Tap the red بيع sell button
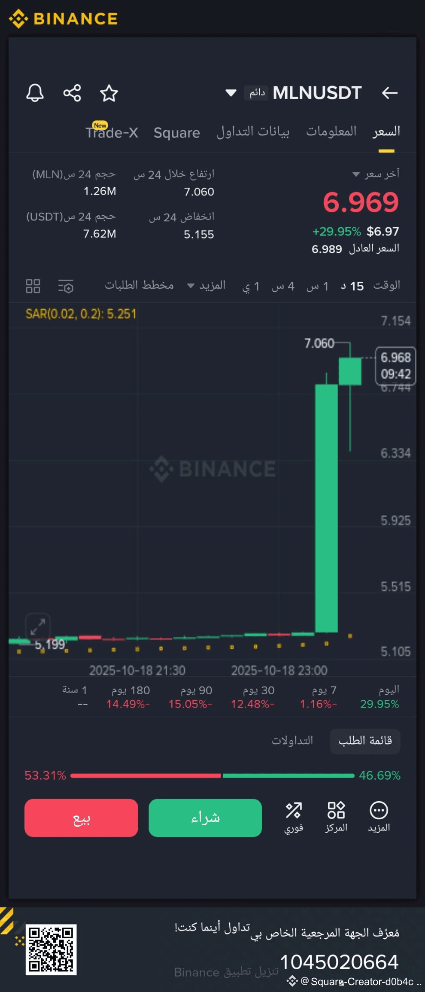 (x=81, y=818)
